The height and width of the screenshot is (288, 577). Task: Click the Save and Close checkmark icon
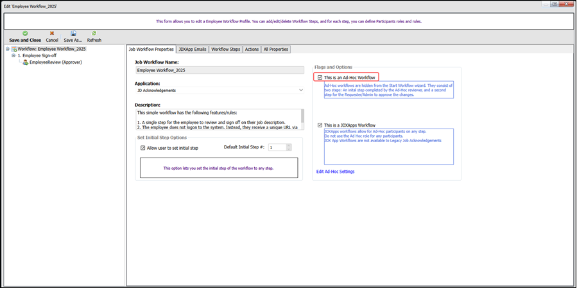25,33
